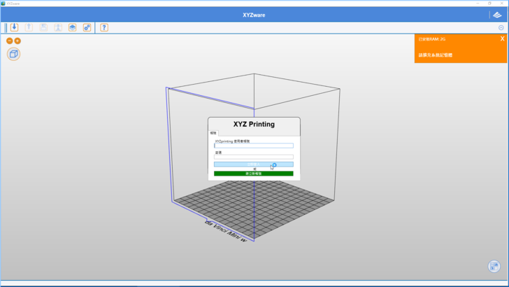509x287 pixels.
Task: Click the export file toolbar icon
Action: pyautogui.click(x=29, y=27)
